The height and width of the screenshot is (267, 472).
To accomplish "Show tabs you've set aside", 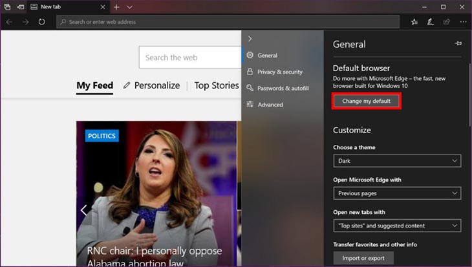I will click(7, 6).
